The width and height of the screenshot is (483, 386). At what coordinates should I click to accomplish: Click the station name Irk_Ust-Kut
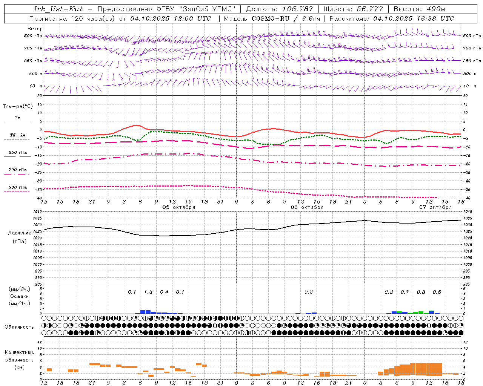(58, 9)
